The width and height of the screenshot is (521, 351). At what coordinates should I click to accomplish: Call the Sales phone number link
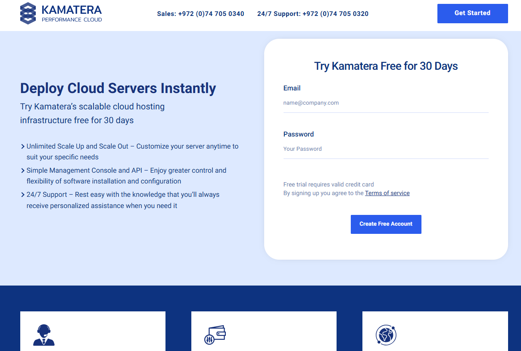point(200,13)
